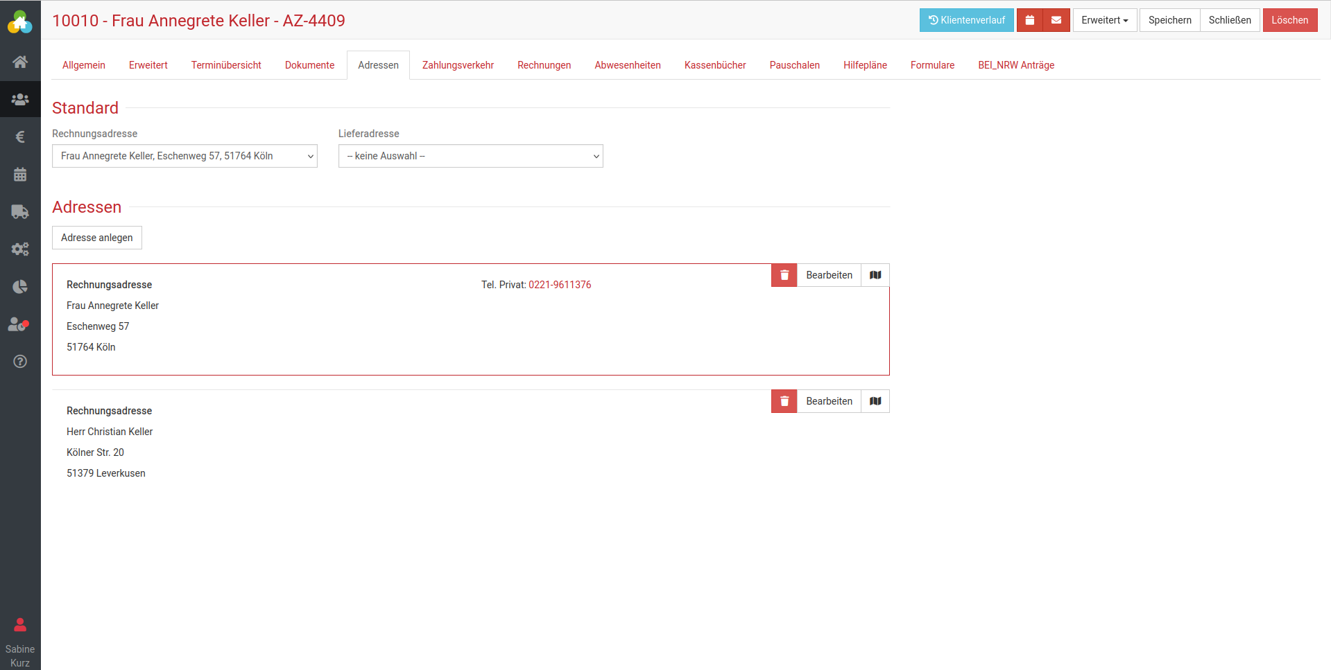Viewport: 1331px width, 670px height.
Task: Click the truck icon in the sidebar
Action: tap(20, 212)
